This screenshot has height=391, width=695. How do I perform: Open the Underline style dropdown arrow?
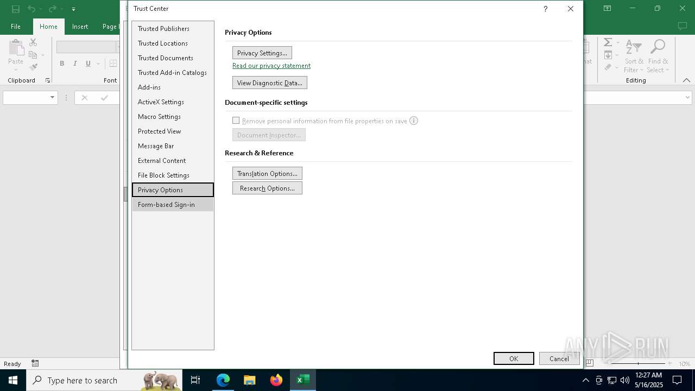click(x=98, y=64)
